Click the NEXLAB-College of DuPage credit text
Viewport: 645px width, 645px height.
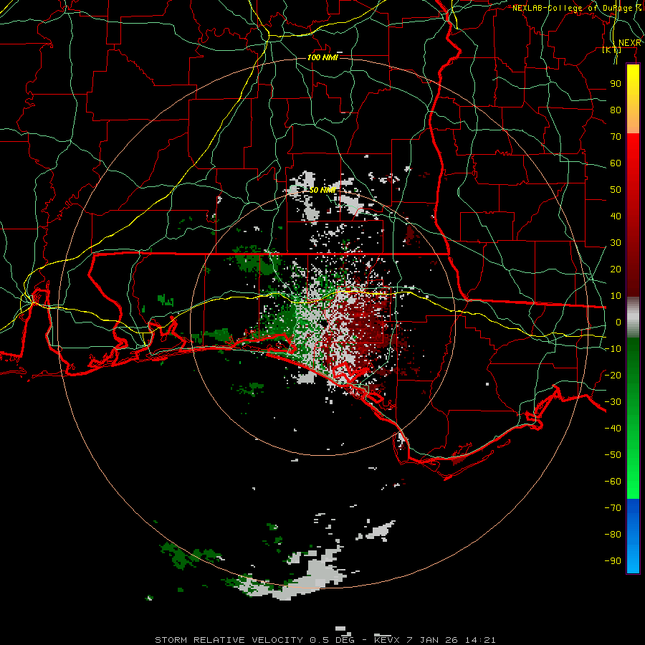577,8
